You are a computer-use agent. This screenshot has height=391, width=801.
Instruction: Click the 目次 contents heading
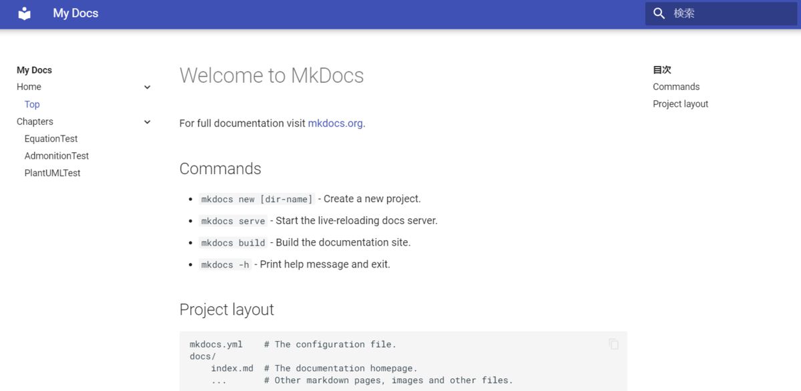click(662, 69)
